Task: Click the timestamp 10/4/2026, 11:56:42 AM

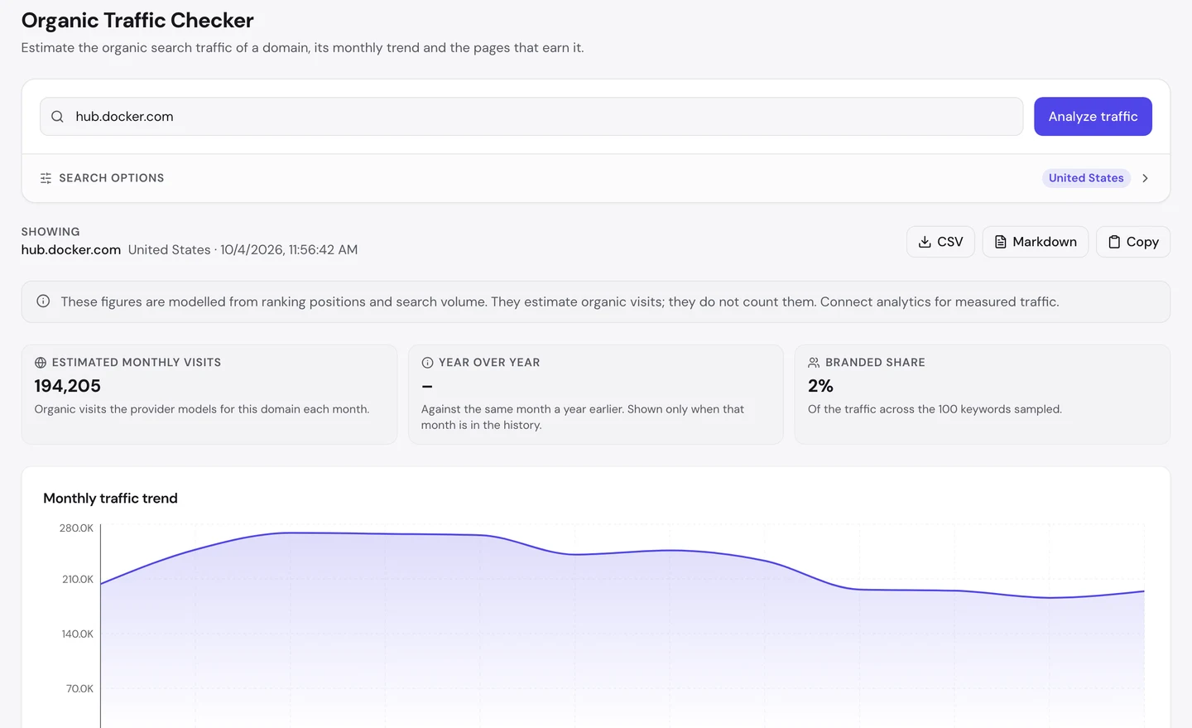Action: click(289, 250)
